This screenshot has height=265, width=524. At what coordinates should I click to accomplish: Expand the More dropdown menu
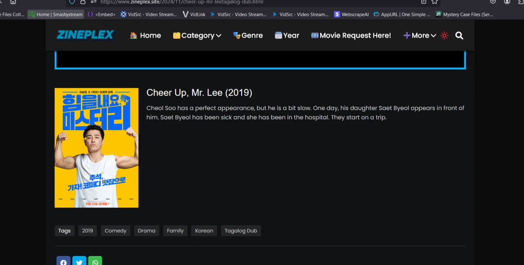tap(420, 36)
